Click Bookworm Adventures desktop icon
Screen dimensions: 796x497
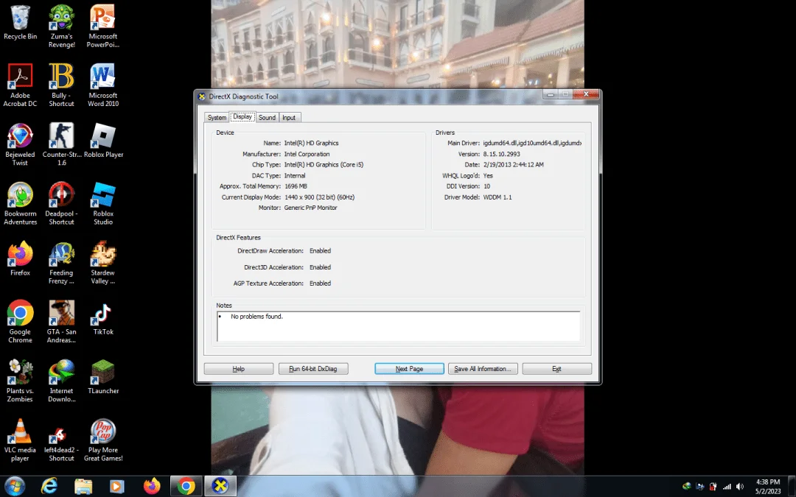click(21, 203)
